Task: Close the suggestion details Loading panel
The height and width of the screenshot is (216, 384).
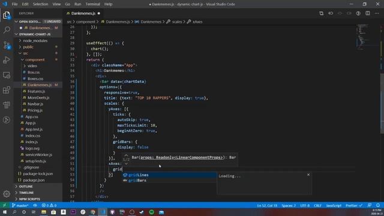Action: [x=308, y=175]
